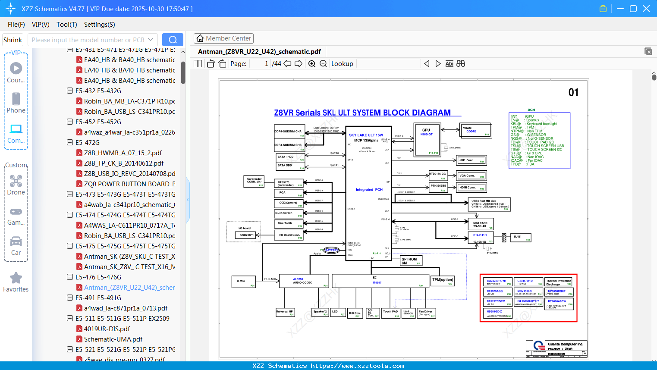
Task: Toggle the two-page layout view icon
Action: (198, 64)
